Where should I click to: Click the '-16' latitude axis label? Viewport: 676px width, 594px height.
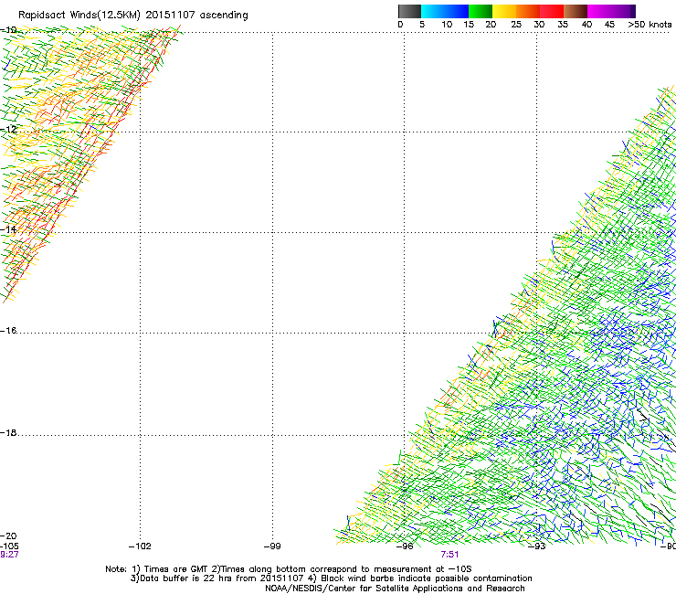tap(8, 331)
